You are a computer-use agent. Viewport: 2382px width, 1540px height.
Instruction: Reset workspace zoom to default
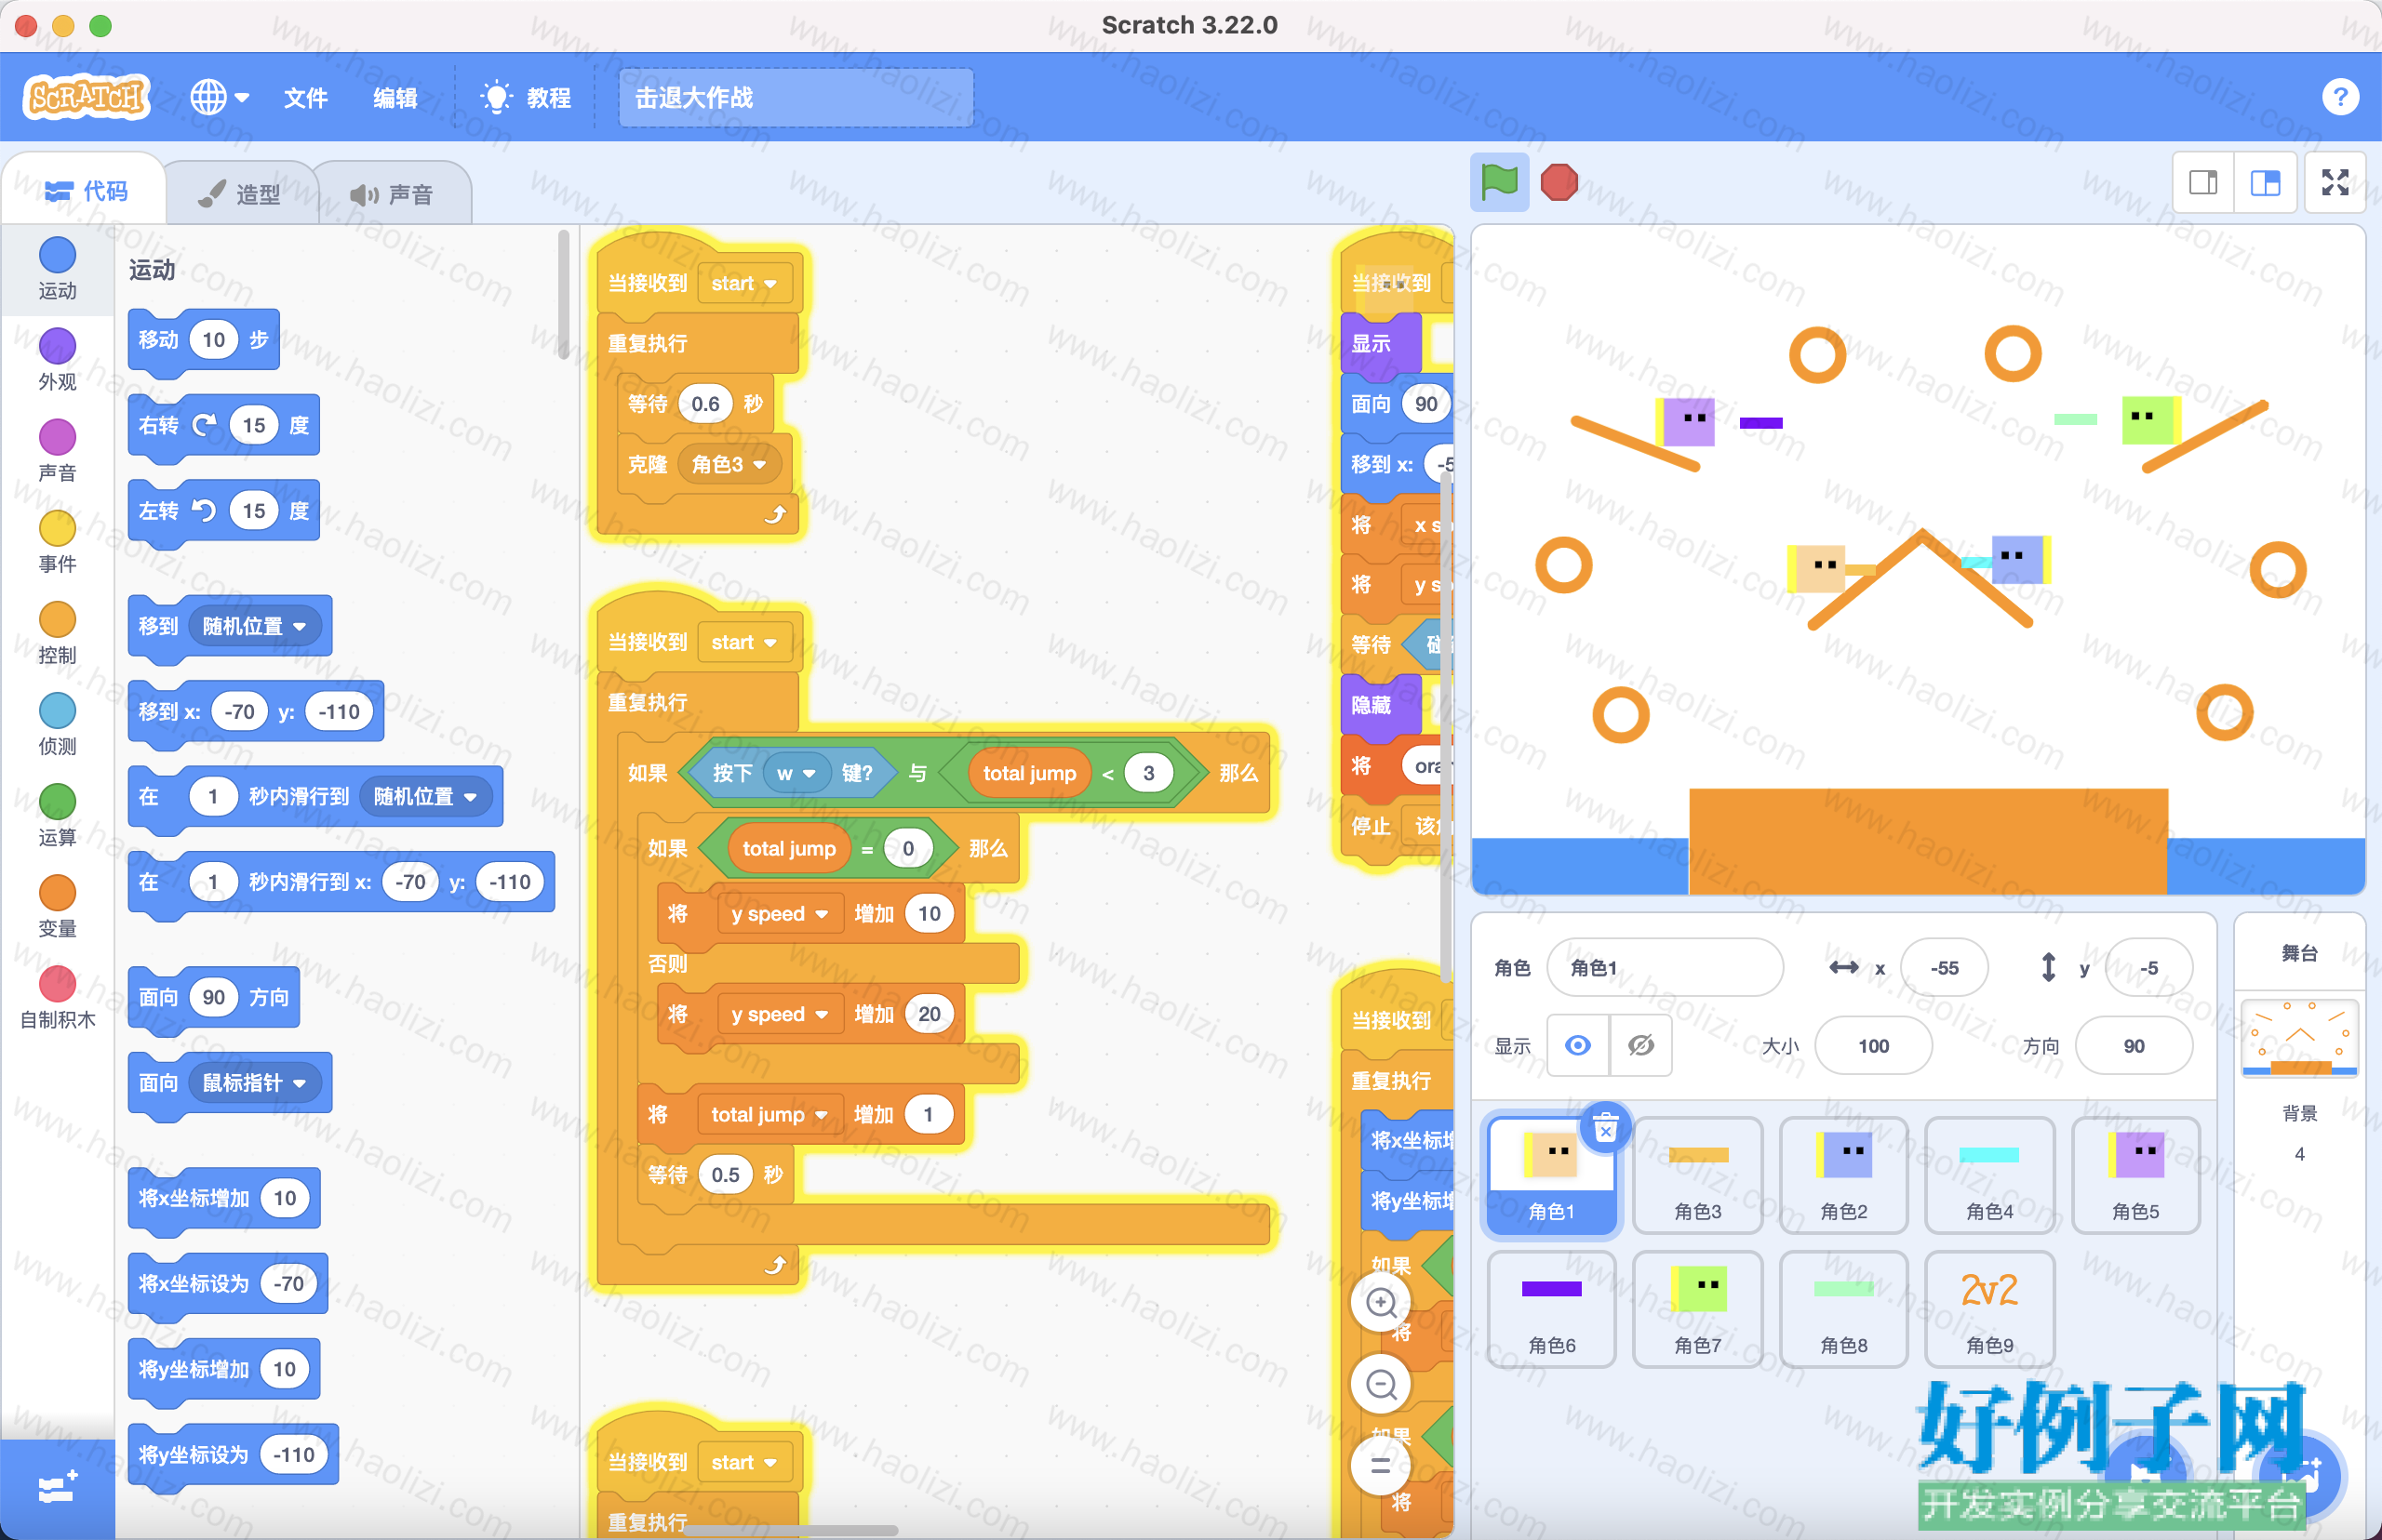click(1381, 1466)
